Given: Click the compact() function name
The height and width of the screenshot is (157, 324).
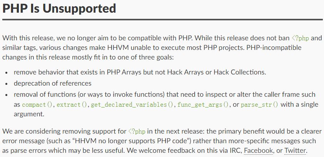Looking at the screenshot, I should point(38,104).
